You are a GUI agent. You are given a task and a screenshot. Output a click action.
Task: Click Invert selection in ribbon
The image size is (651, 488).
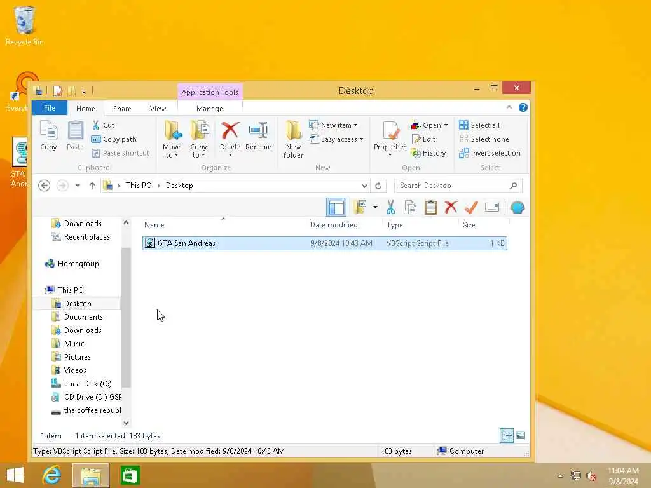pos(490,153)
